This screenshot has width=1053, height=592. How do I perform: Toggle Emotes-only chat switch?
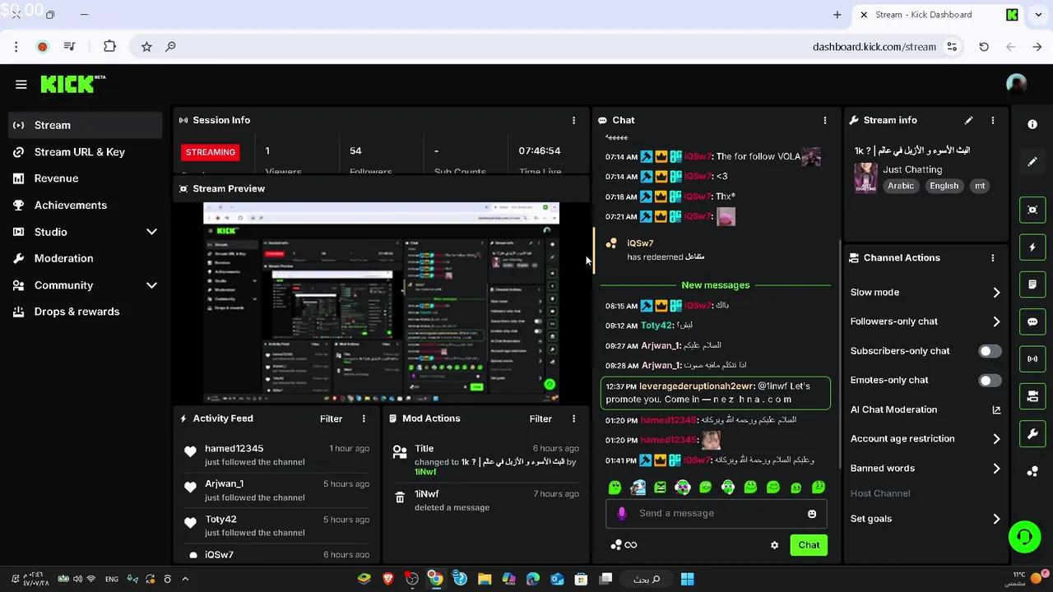coord(990,381)
